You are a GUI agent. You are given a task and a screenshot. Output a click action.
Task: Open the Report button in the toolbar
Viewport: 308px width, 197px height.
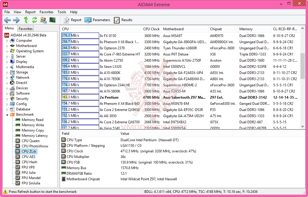tap(72, 20)
